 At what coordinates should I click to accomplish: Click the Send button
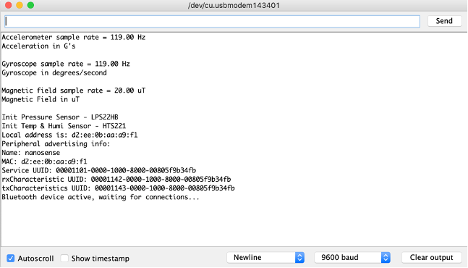click(x=444, y=21)
